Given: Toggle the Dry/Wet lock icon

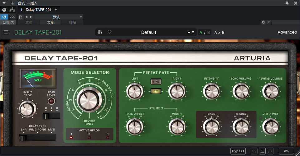Looking at the screenshot, I should point(260,118).
